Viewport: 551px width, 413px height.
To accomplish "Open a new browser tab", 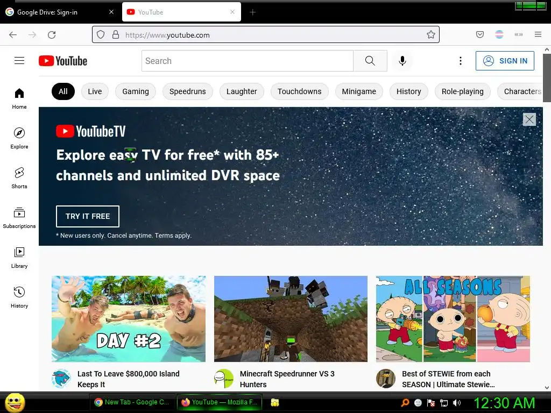I will click(253, 12).
